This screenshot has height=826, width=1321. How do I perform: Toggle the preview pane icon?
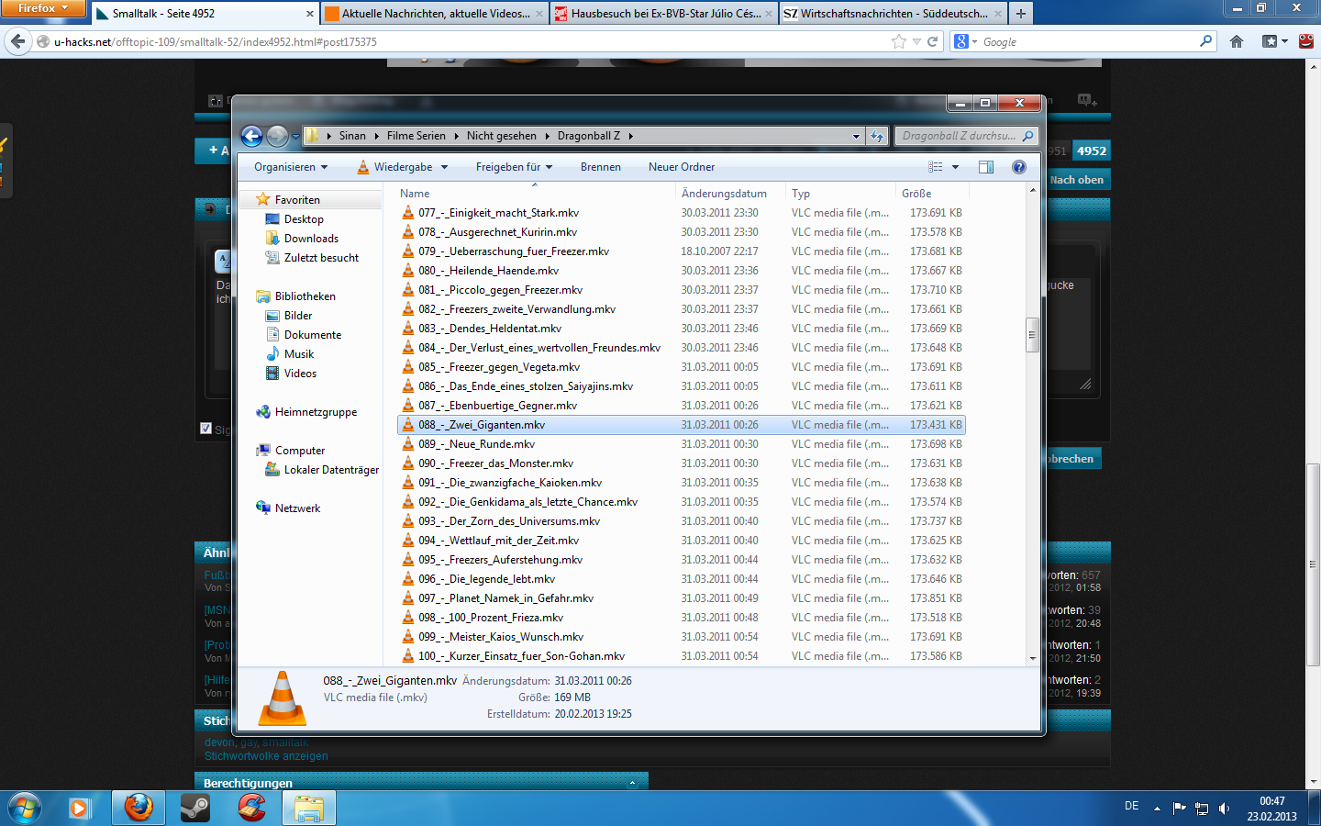coord(986,167)
